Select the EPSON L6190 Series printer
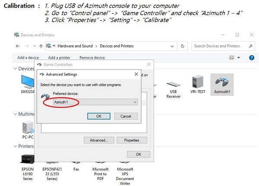Viewport: 259px width, 186px height. [x=27, y=160]
